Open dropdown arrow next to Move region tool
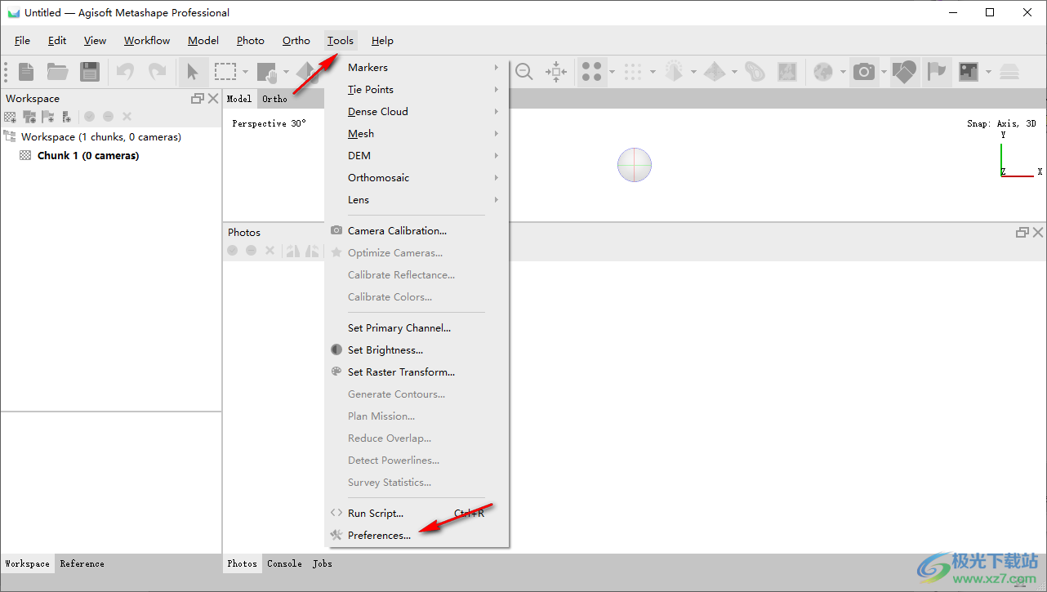 [x=287, y=72]
